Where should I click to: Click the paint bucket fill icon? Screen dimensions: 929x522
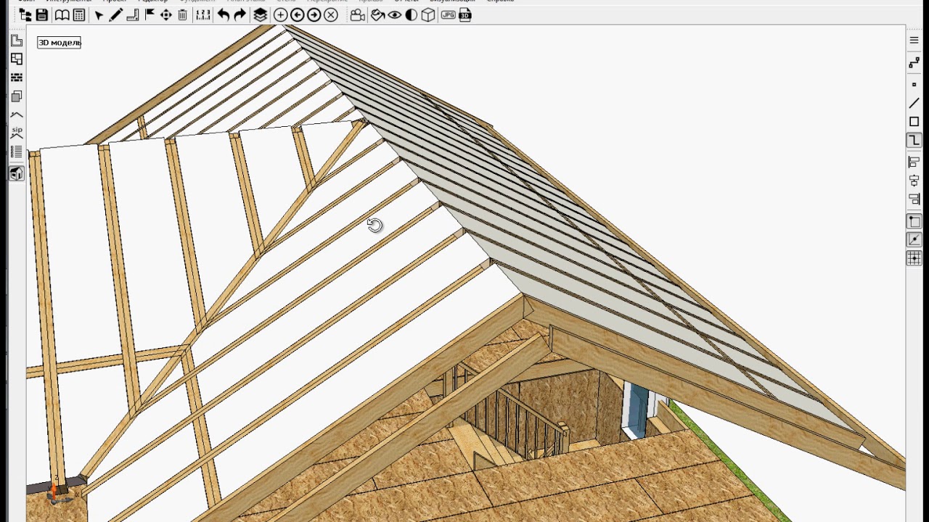pyautogui.click(x=377, y=14)
